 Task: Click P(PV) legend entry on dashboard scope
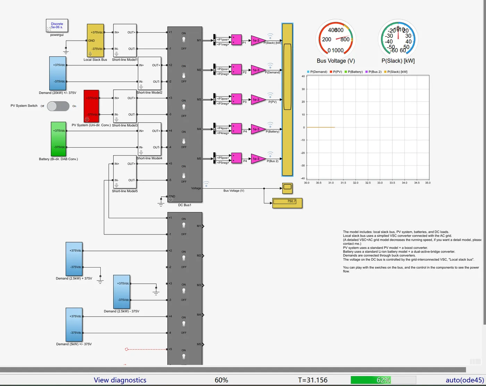tap(336, 72)
